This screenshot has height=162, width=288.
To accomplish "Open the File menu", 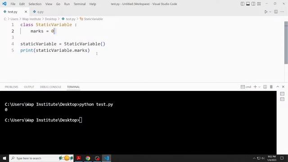I will (13, 4).
